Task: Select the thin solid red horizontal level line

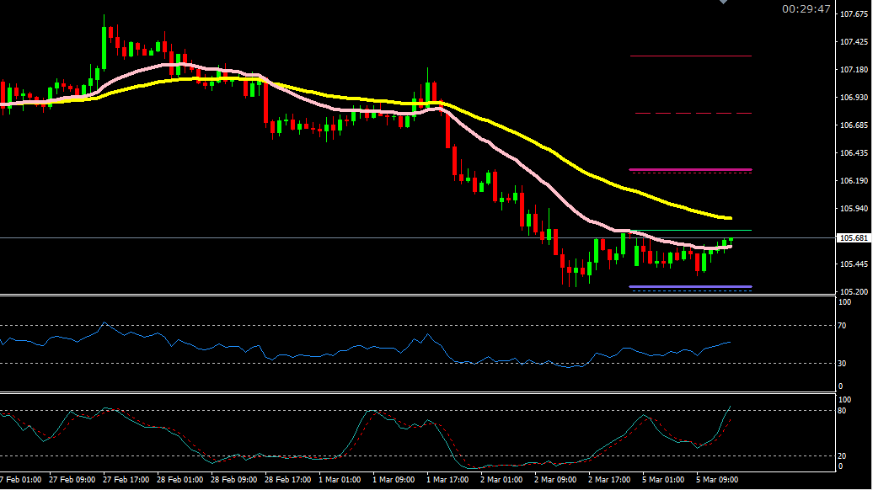Action: point(691,56)
